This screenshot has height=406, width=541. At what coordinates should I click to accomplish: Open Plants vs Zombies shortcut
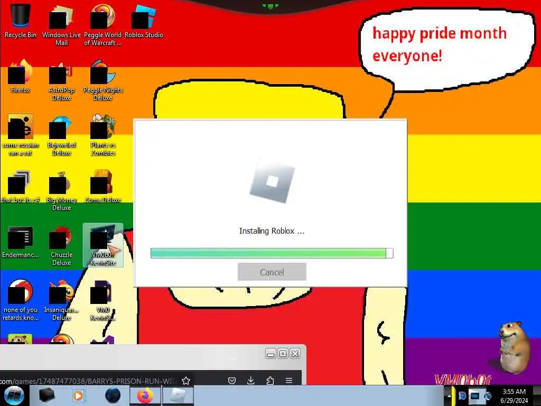coord(102,135)
